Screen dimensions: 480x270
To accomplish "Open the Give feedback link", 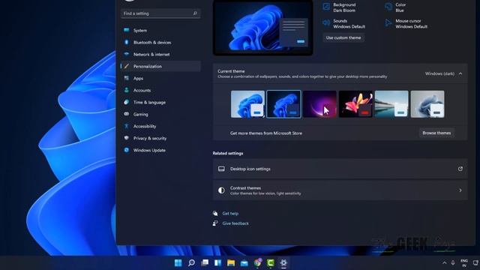I will (235, 223).
